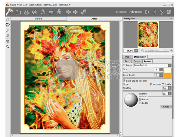Image resolution: width=178 pixels, height=137 pixels.
Task: Open the Text decoration tab
Action: [x=127, y=61]
